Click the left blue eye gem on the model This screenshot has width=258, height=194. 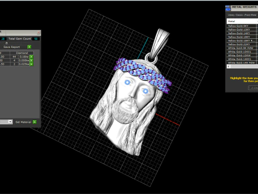tap(127, 82)
